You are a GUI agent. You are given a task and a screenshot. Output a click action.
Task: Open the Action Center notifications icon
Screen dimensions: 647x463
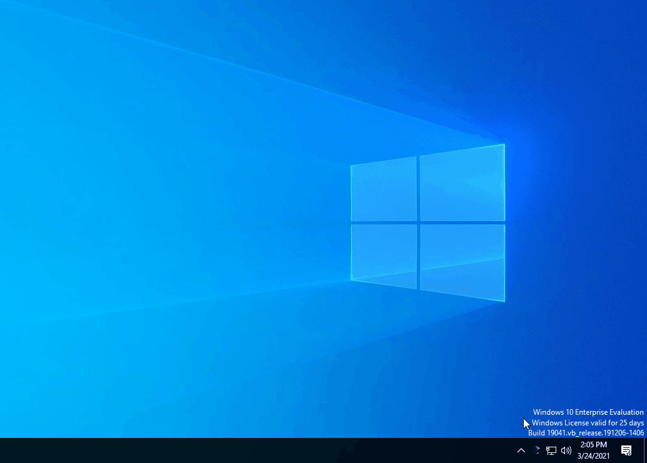tap(626, 450)
